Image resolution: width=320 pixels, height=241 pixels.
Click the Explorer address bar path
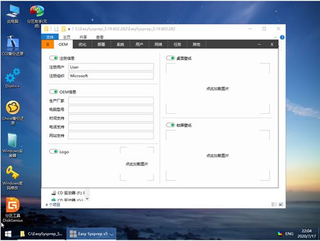click(125, 29)
